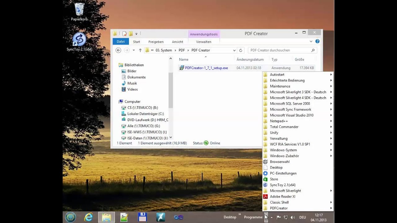This screenshot has width=397, height=223.
Task: Switch to the File Explorer taskbar button
Action: pos(106,217)
